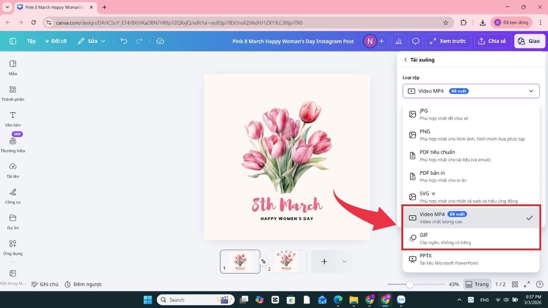Click the design title text in header
The height and width of the screenshot is (308, 548).
coord(293,41)
